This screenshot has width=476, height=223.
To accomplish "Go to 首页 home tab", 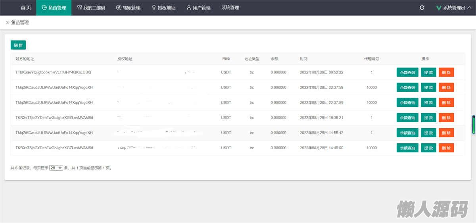I will point(26,8).
